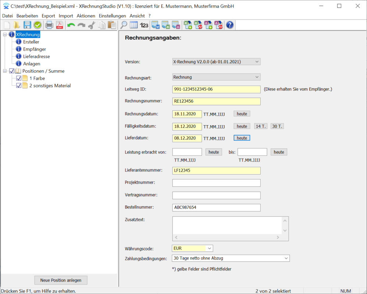The width and height of the screenshot is (367, 294).
Task: Collapse the Positionen / Summe tree node
Action: pyautogui.click(x=5, y=71)
